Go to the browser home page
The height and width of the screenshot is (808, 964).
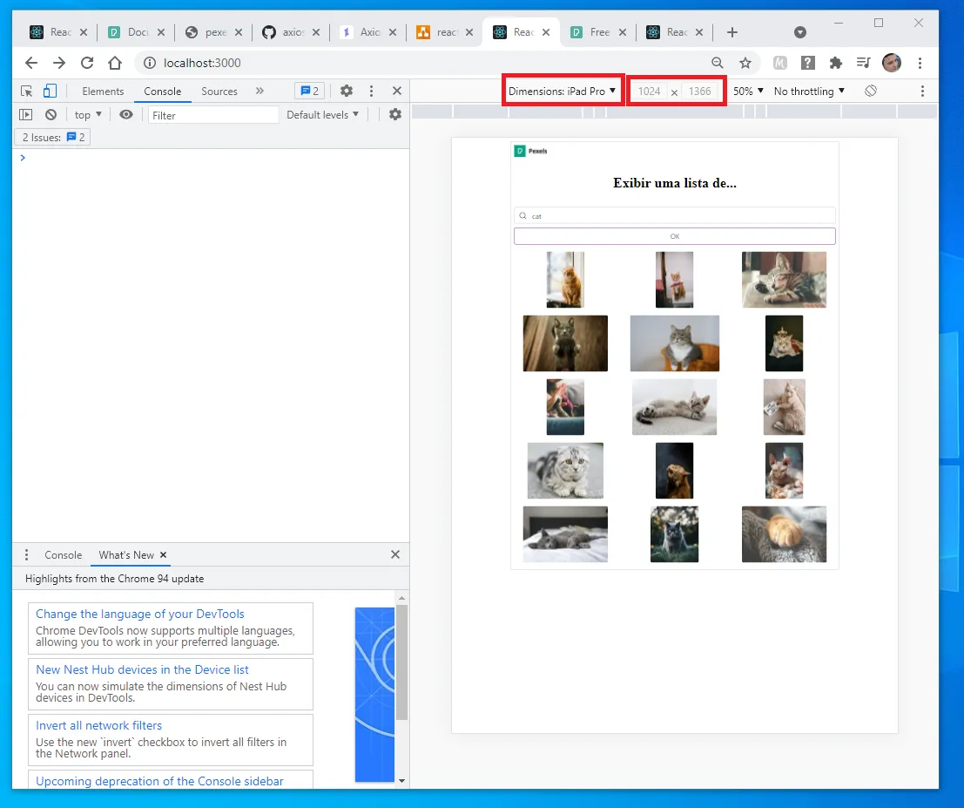(x=115, y=63)
